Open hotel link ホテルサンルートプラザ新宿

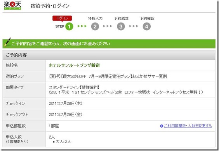click(74, 65)
